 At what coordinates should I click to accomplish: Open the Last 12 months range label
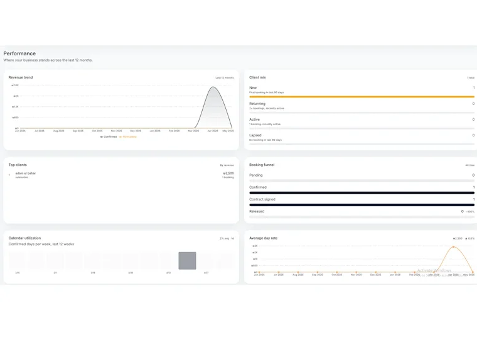225,78
